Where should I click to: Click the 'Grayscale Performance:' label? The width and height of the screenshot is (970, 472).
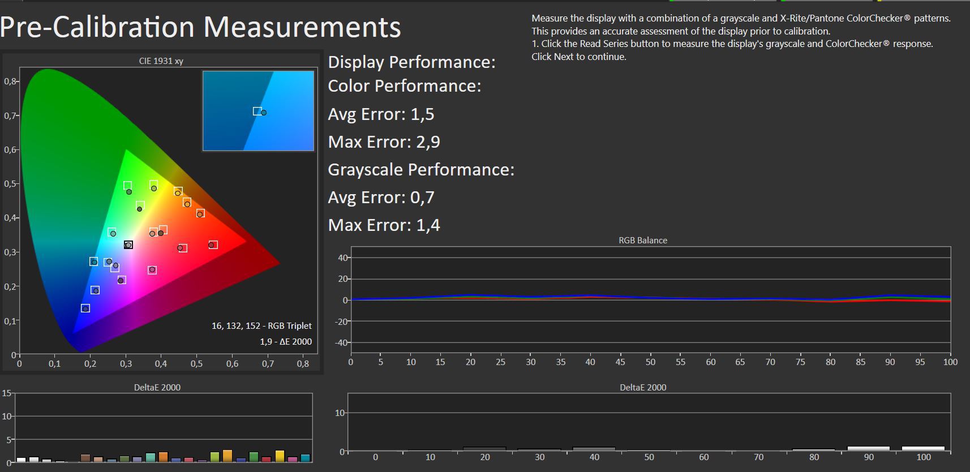421,170
